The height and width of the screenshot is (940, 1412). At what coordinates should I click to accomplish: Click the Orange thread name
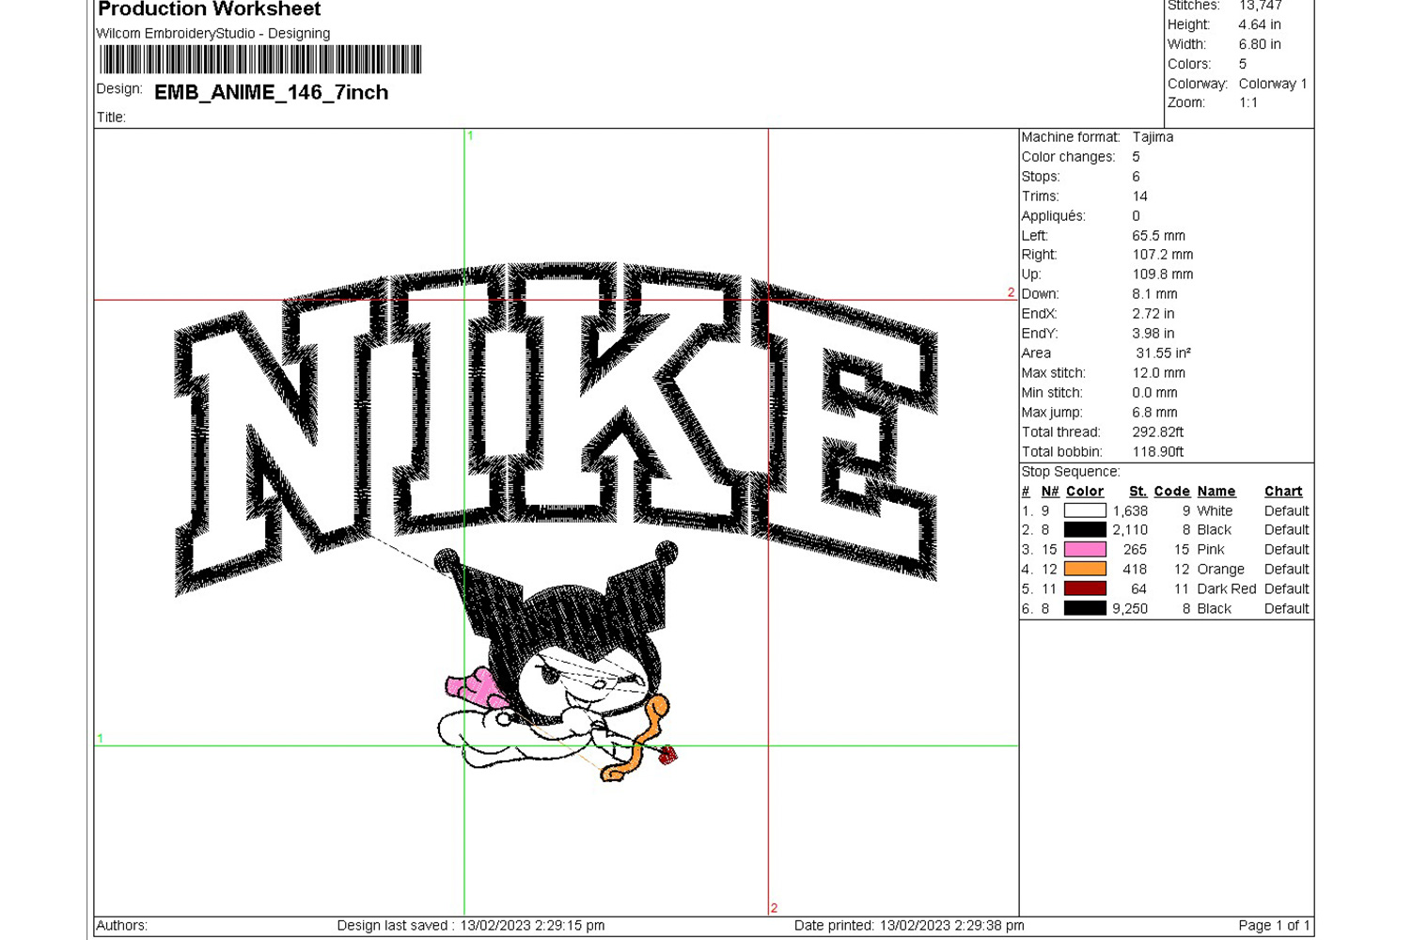click(1220, 570)
